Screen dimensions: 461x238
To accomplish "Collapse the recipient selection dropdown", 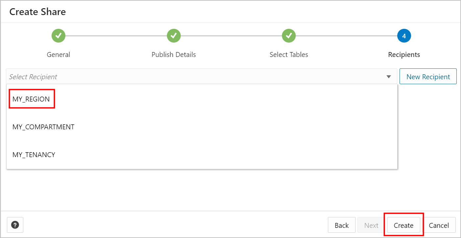I will [389, 76].
